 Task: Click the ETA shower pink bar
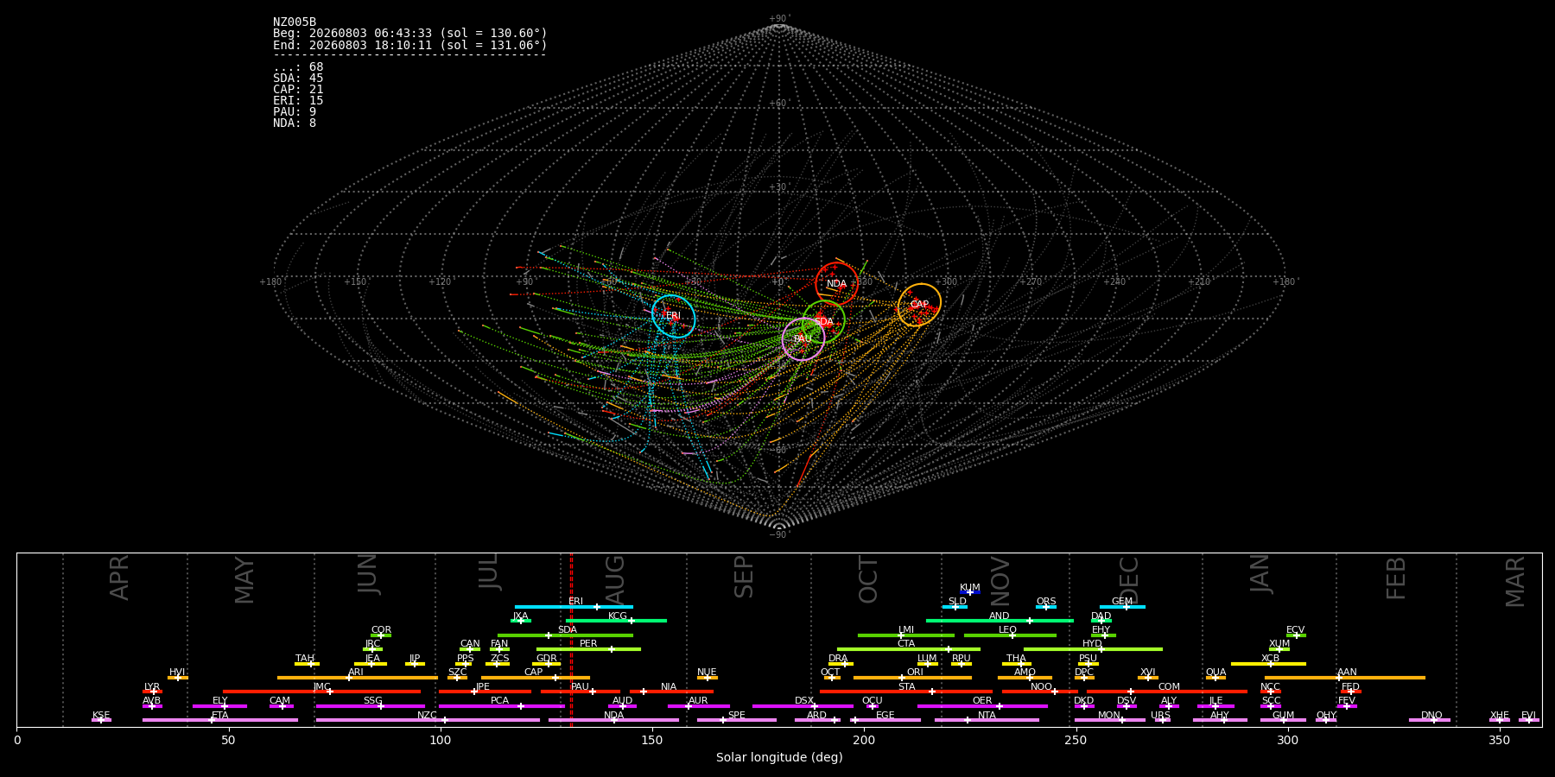coord(220,720)
